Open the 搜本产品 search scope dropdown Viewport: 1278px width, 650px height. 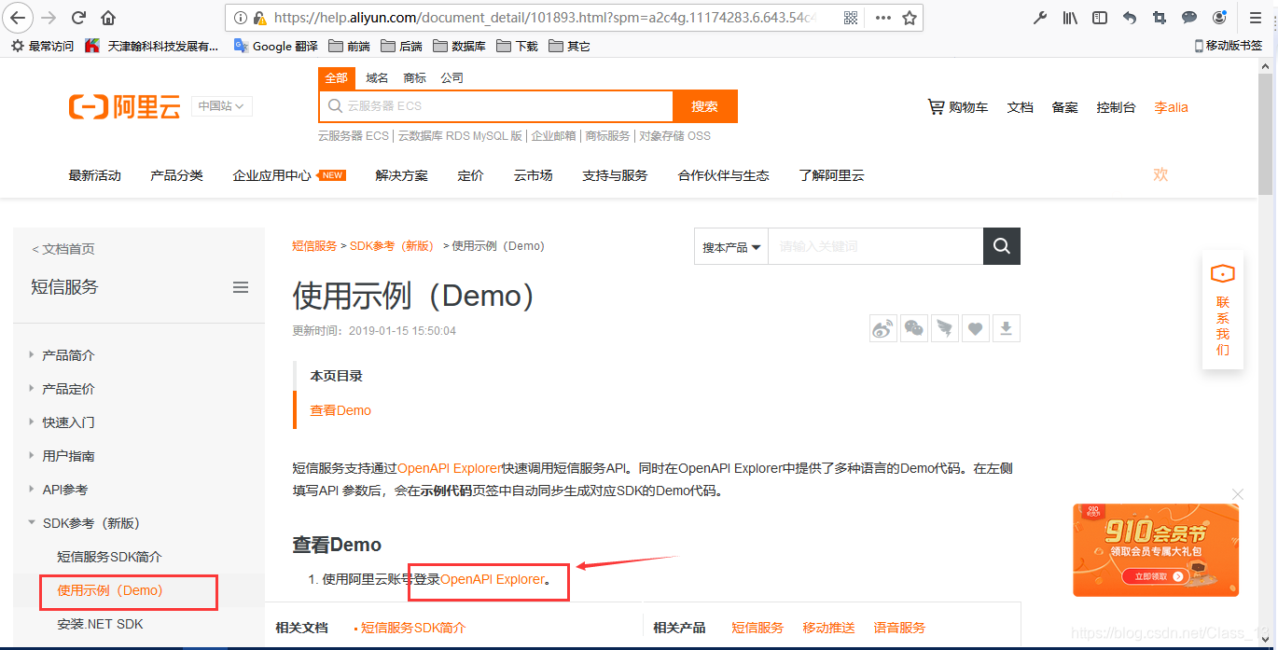click(731, 247)
